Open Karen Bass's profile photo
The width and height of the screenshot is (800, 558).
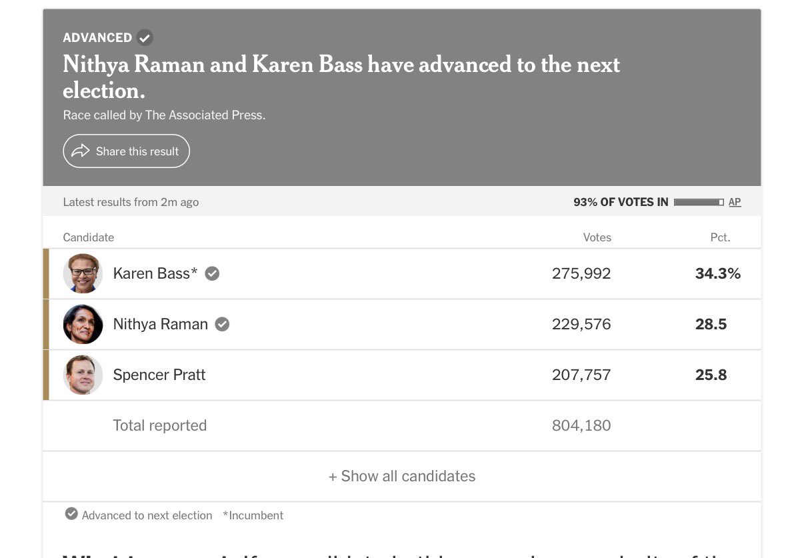coord(83,273)
